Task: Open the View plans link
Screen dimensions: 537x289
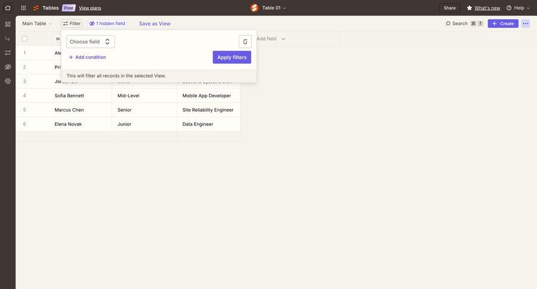Action: coord(89,8)
